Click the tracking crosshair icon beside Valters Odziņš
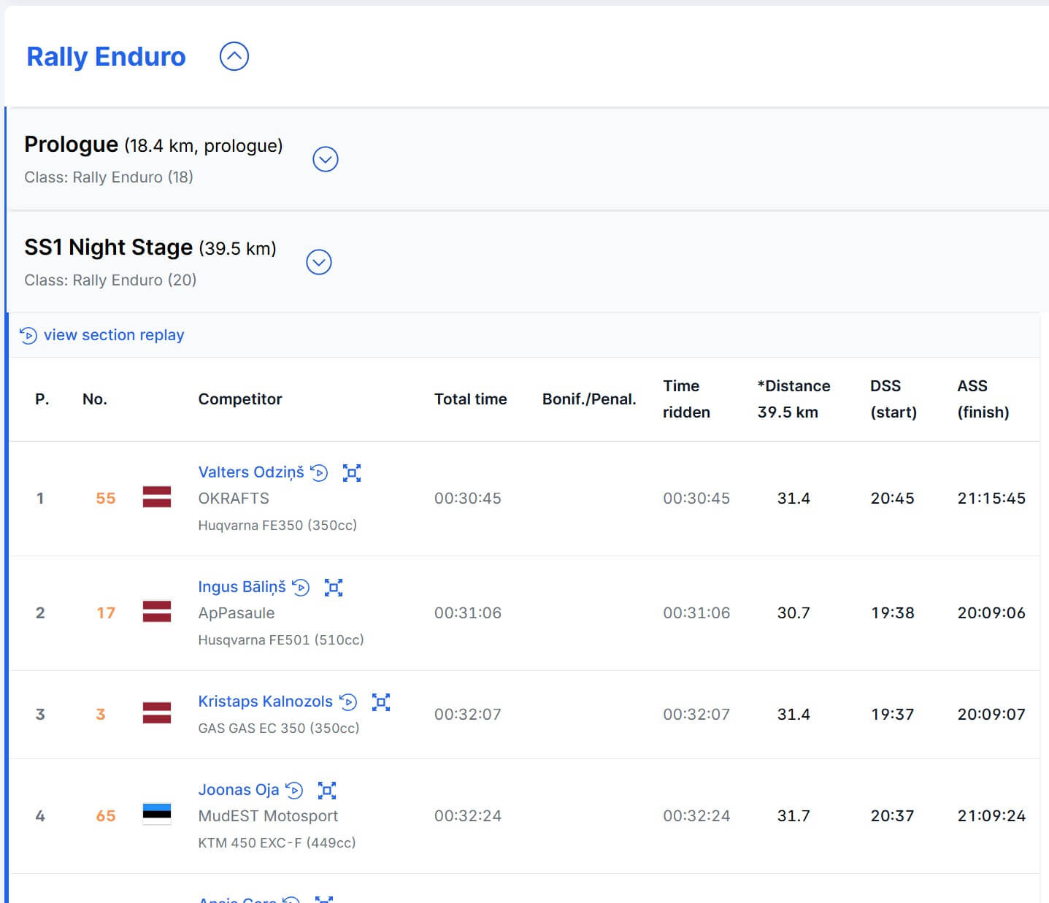 (353, 473)
